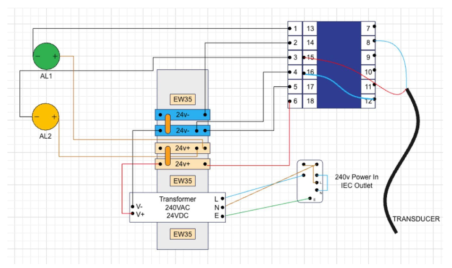The width and height of the screenshot is (452, 268).
Task: Select the yellow AL2 indicator lamp
Action: coord(46,117)
